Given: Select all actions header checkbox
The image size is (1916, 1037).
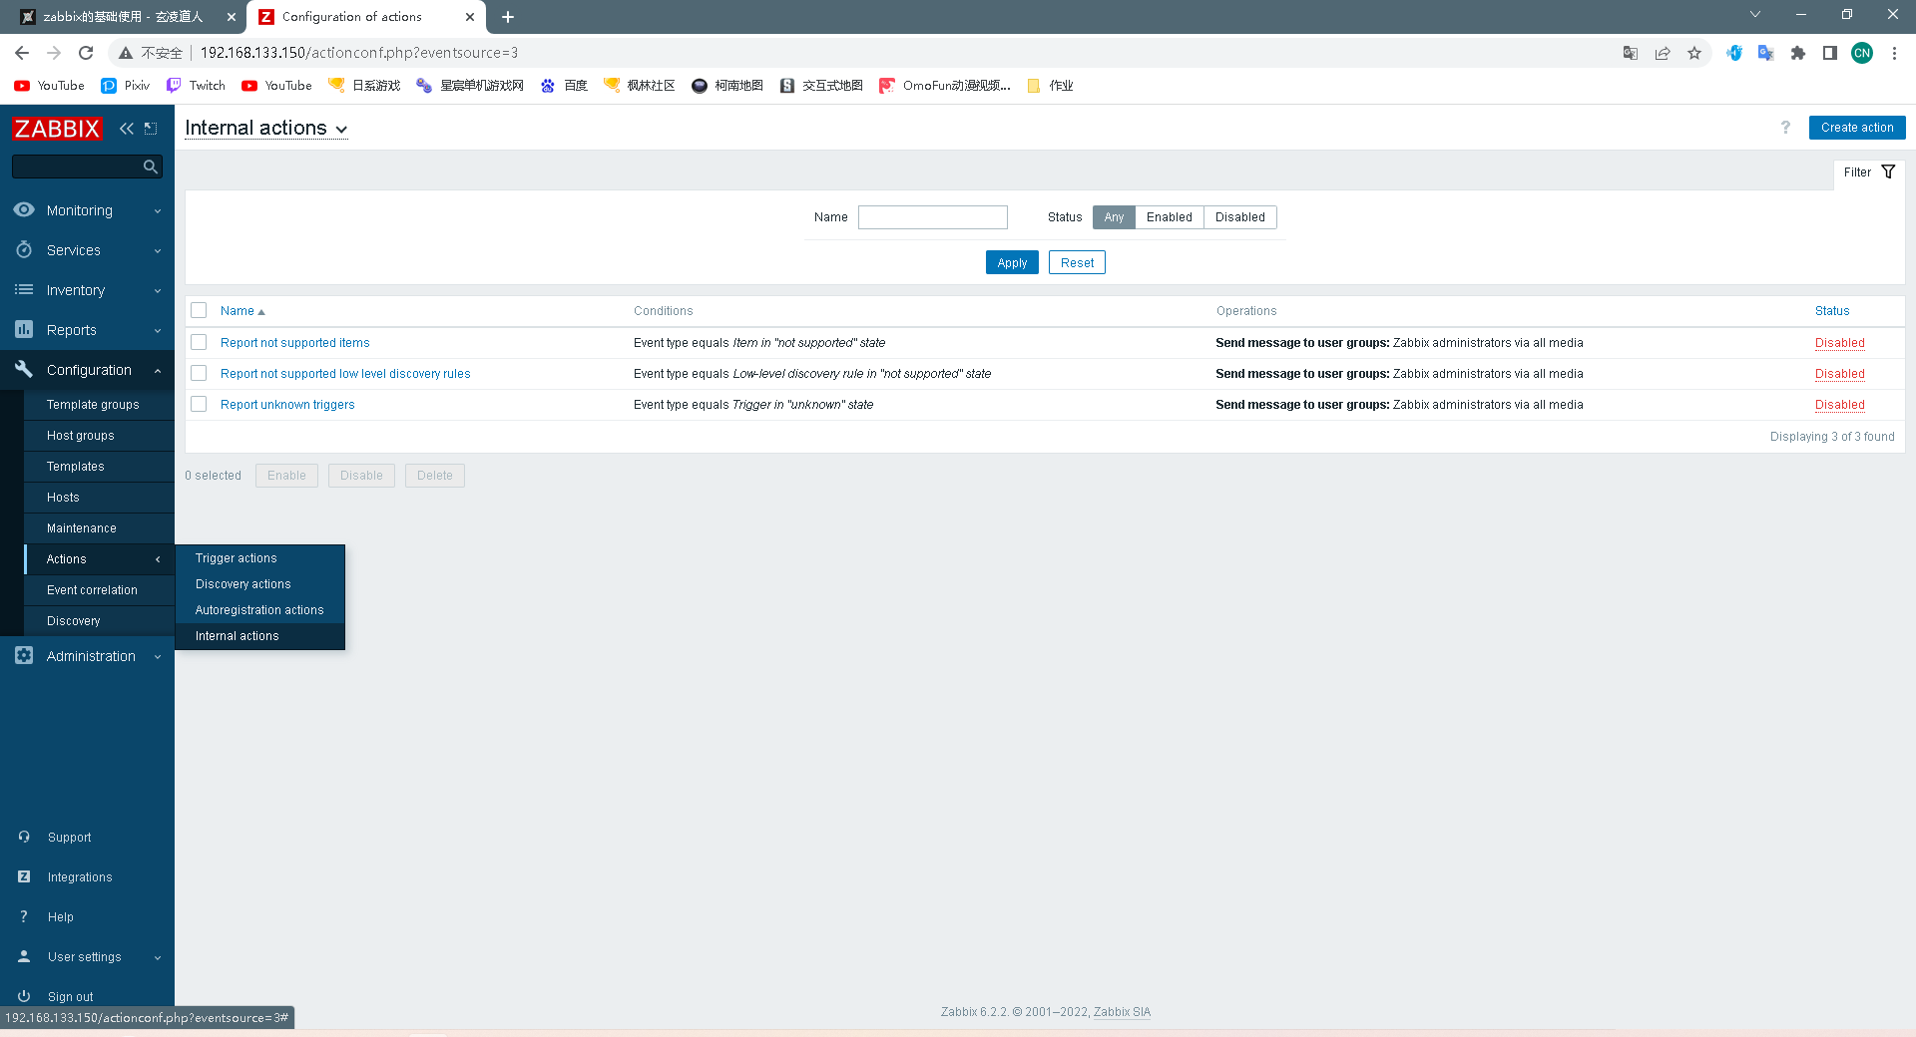Looking at the screenshot, I should click(199, 310).
